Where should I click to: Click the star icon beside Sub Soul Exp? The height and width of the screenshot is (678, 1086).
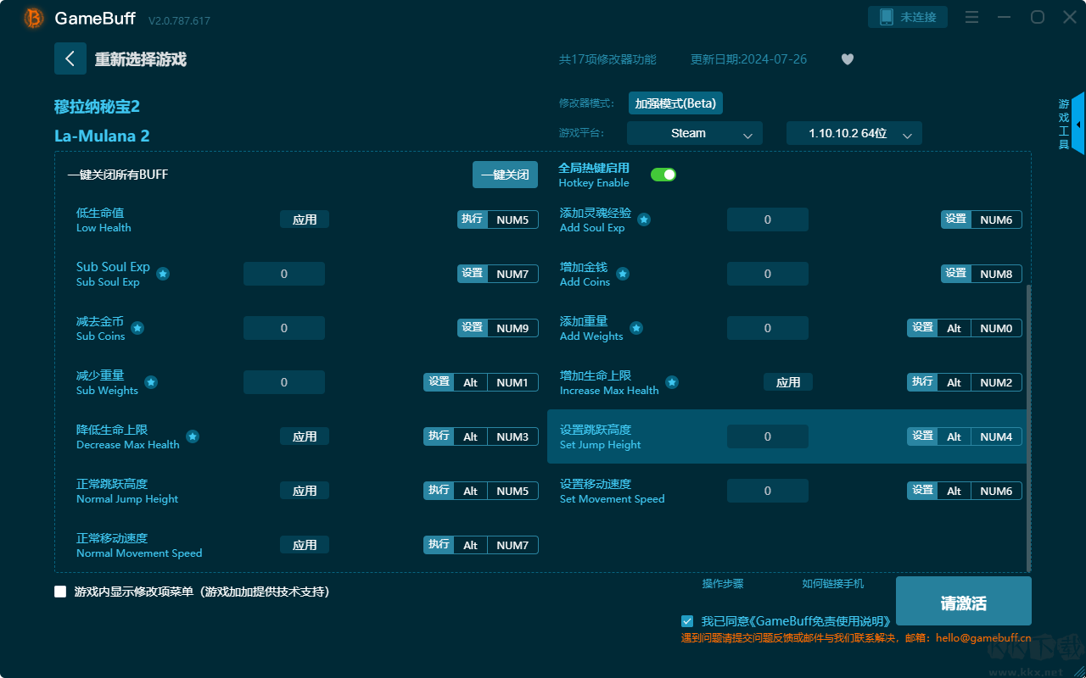click(163, 274)
